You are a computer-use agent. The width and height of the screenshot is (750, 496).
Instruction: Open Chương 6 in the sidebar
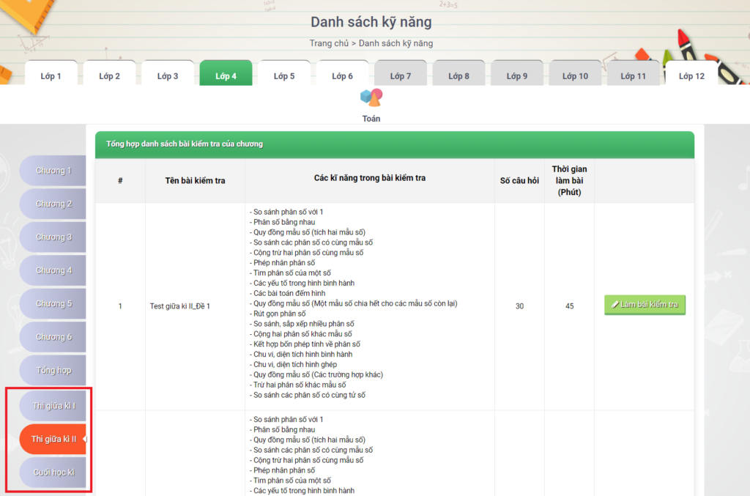[x=53, y=337]
